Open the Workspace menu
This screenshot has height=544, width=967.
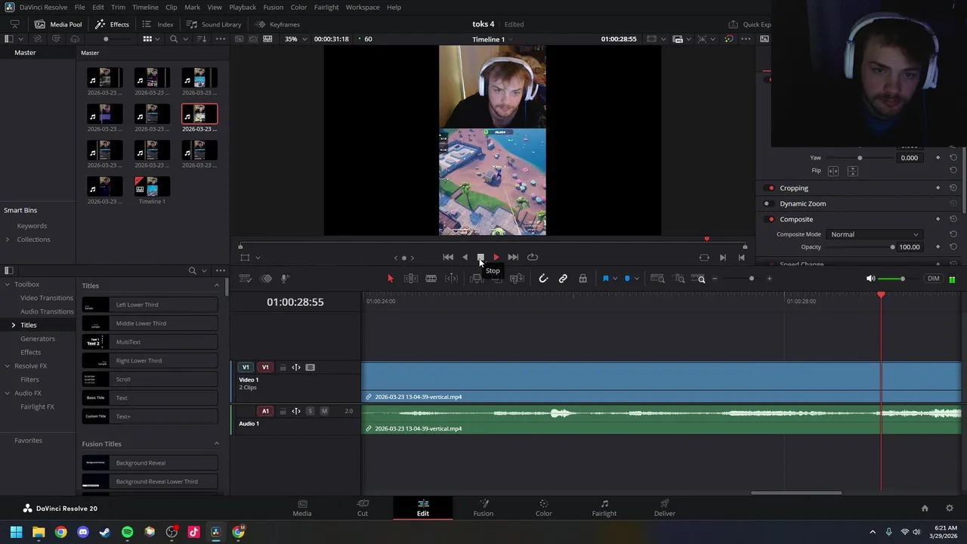(363, 7)
